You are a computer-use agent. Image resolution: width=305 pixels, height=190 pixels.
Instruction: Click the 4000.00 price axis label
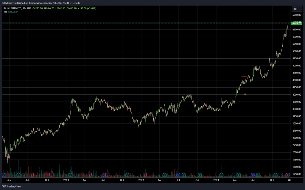click(x=297, y=95)
